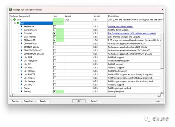Click the GPU NXP-VGLite component icon

pyautogui.click(x=21, y=47)
